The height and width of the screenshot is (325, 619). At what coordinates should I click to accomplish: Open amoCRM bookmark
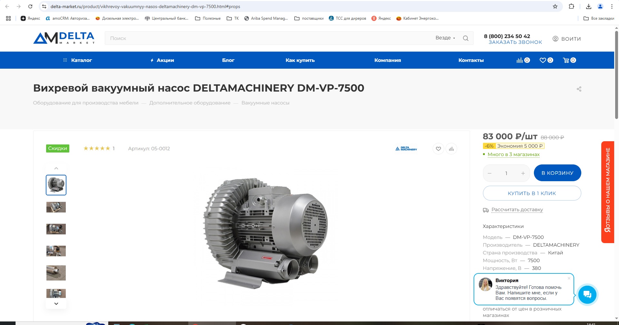tap(68, 18)
